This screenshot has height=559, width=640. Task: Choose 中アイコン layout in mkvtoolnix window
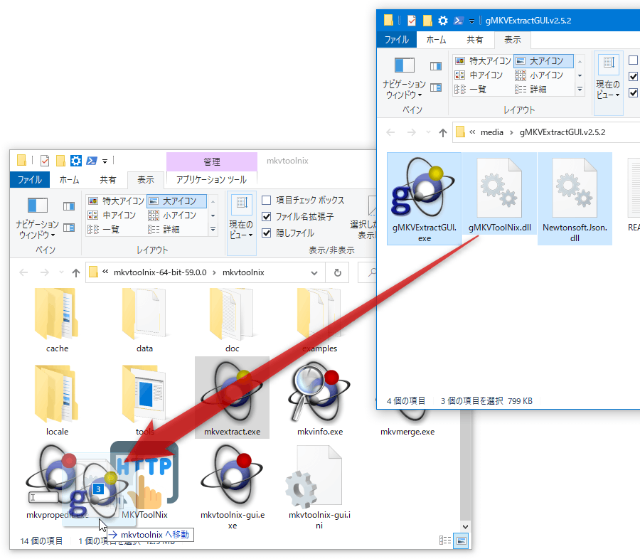coord(112,215)
